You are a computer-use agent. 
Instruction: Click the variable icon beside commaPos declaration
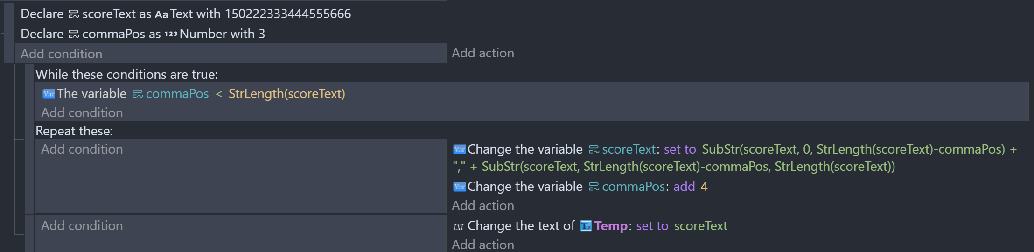(x=74, y=35)
